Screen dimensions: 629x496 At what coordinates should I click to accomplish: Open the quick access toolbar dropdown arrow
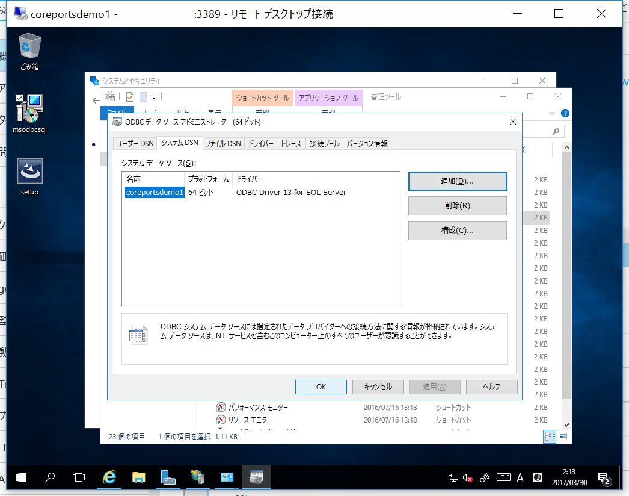(x=154, y=97)
